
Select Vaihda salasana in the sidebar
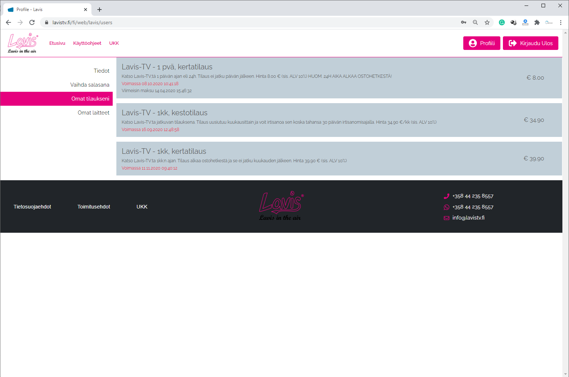(57, 85)
